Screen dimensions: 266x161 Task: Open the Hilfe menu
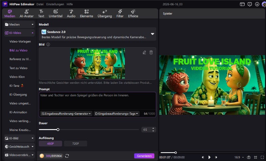tap(69, 4)
